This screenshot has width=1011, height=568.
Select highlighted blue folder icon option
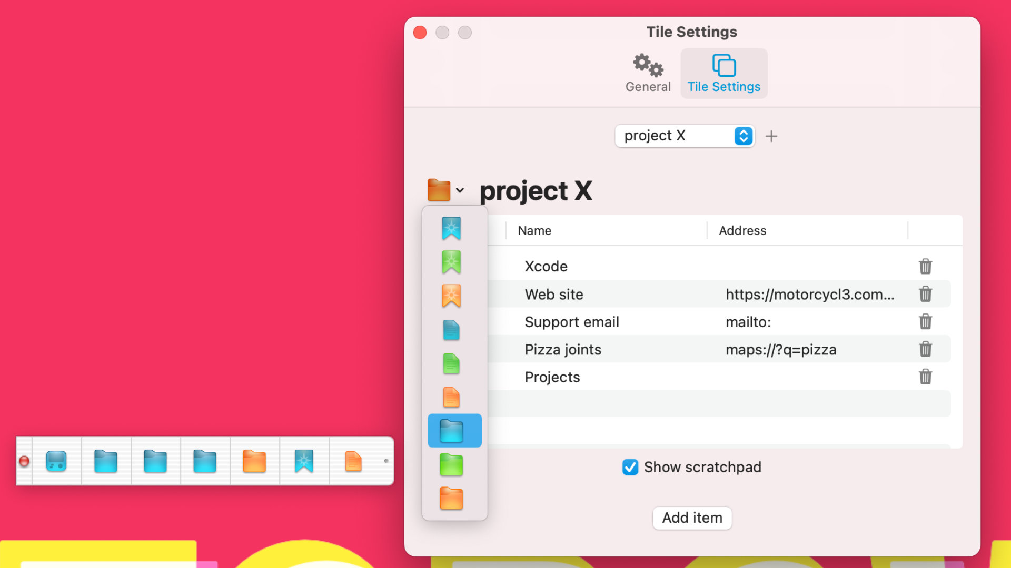pyautogui.click(x=451, y=431)
